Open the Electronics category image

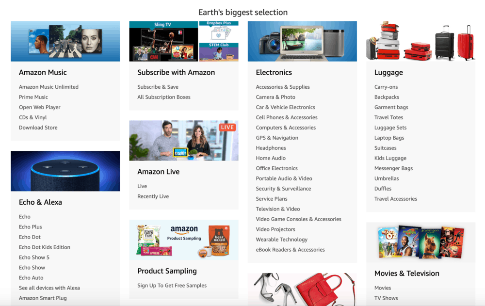(x=302, y=41)
